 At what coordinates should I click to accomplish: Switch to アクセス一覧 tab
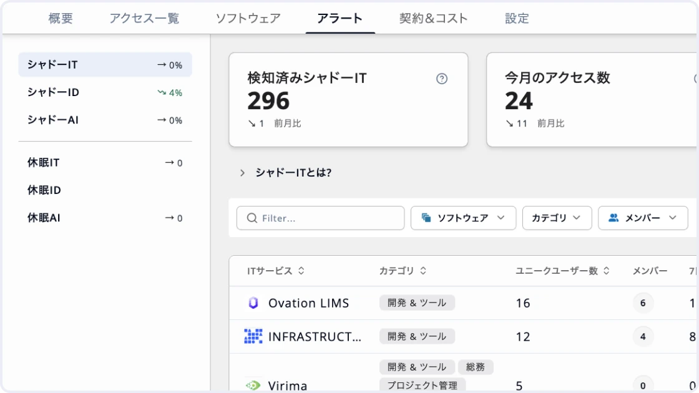(144, 18)
